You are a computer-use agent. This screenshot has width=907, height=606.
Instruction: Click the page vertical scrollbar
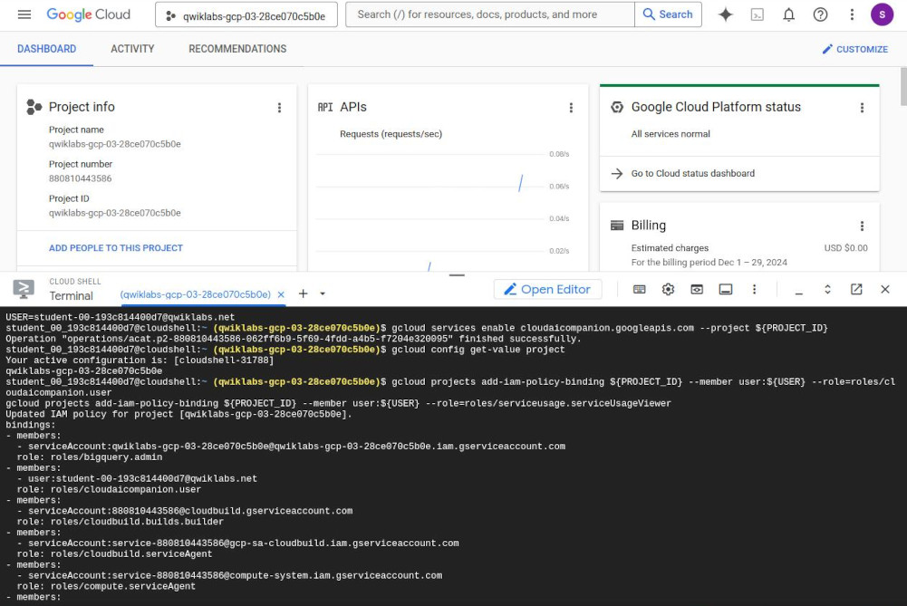pyautogui.click(x=903, y=87)
